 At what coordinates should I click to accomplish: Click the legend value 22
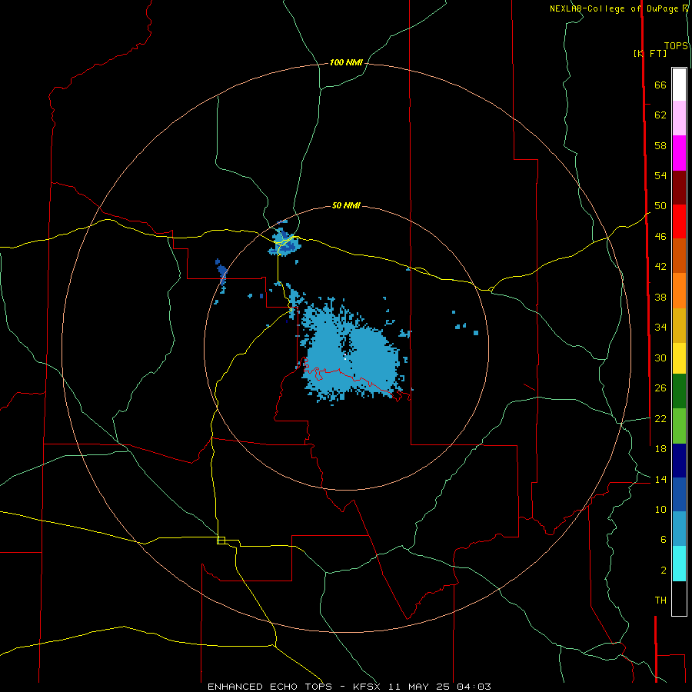click(x=660, y=418)
